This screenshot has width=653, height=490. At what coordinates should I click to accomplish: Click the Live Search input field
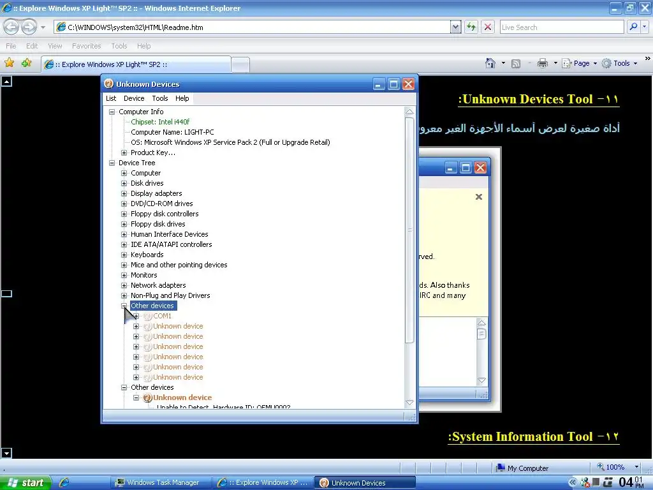tap(562, 27)
